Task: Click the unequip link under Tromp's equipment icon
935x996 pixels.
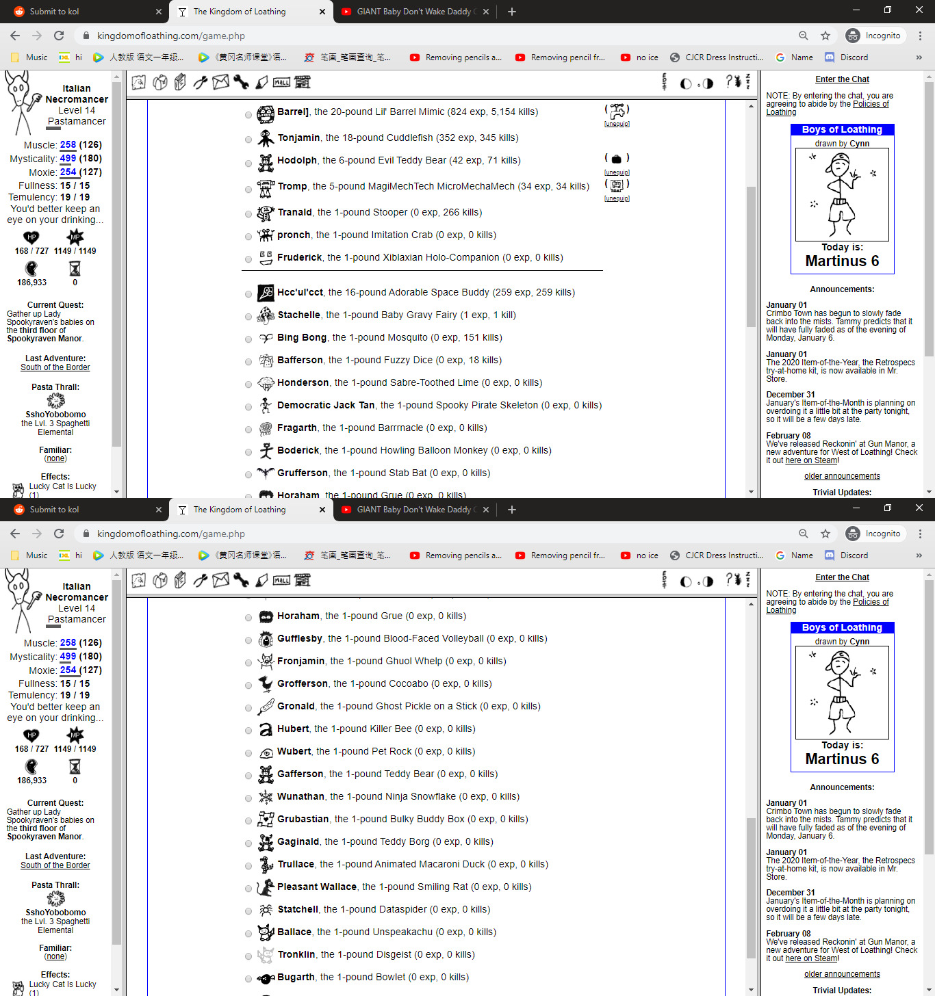Action: pos(617,198)
